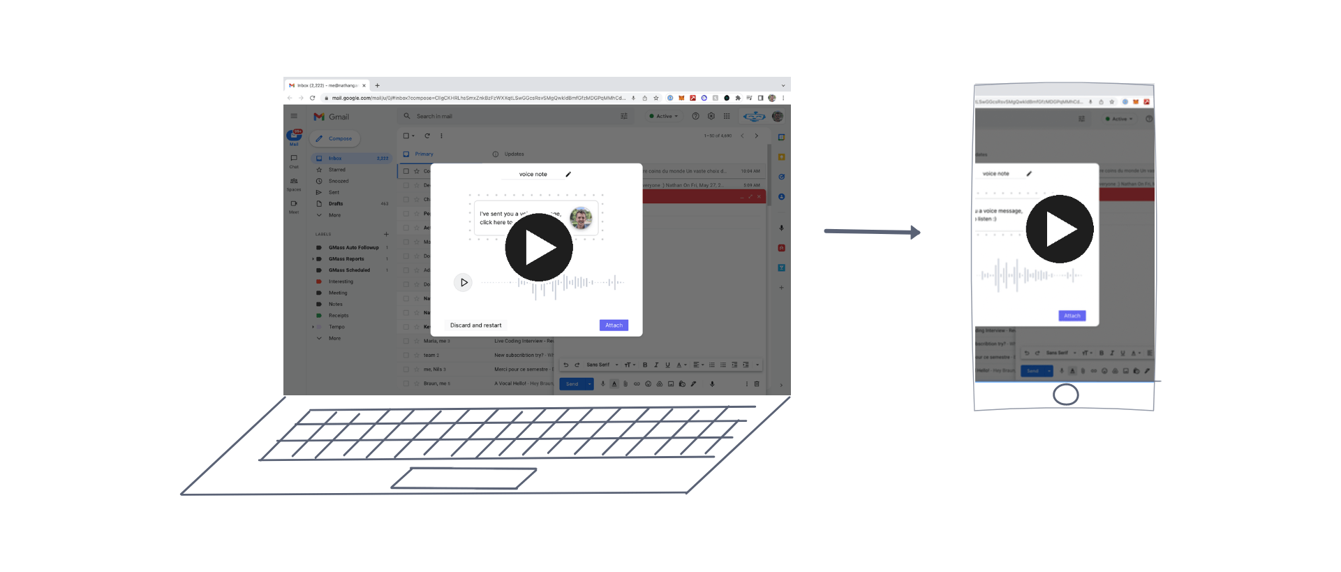Click the Attach button on the phone
The image size is (1341, 572).
coord(1072,316)
